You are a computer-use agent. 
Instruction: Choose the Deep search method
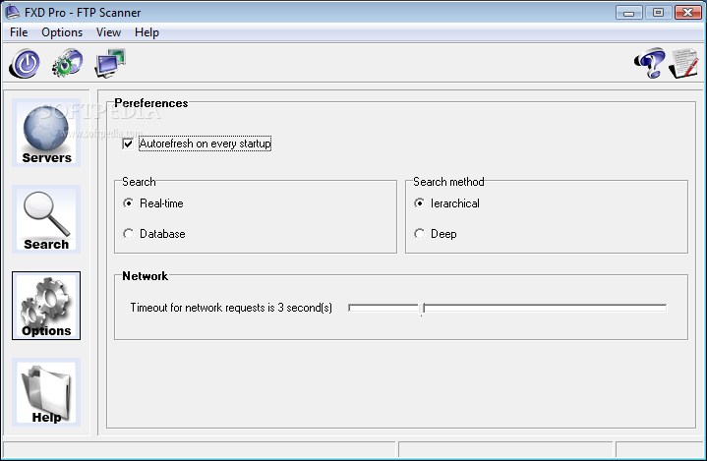tap(419, 234)
